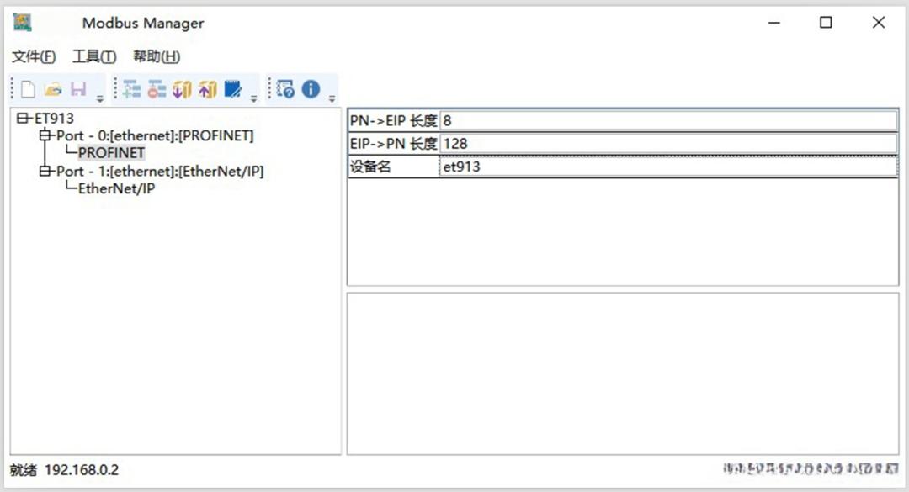
Task: Collapse the Port - 1 EtherNet/IP node
Action: 45,171
